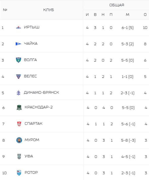Click the Спартак red-white logo
Screen dimensions: 149x180
[19, 124]
